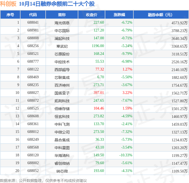Click red change value 1.27%
The height and width of the screenshot is (183, 189).
click(127, 69)
